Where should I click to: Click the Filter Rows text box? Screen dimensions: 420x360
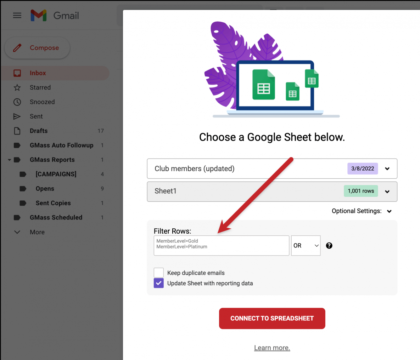coord(221,246)
